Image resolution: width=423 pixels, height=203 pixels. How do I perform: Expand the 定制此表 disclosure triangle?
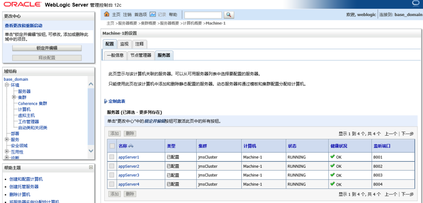(x=105, y=101)
